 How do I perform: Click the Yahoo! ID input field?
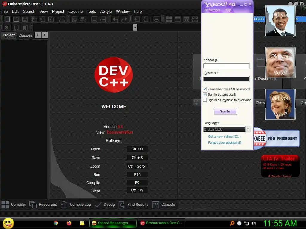click(226, 66)
